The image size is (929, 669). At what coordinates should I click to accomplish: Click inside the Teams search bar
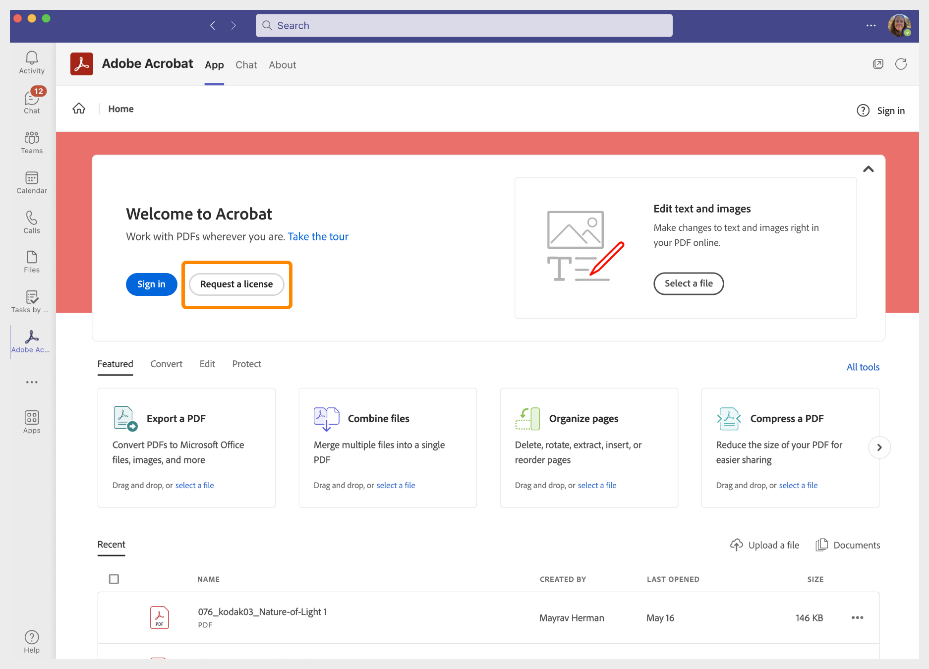tap(464, 25)
